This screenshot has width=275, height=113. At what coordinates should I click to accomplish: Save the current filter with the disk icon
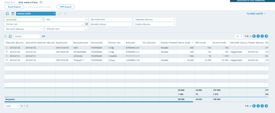[13, 14]
